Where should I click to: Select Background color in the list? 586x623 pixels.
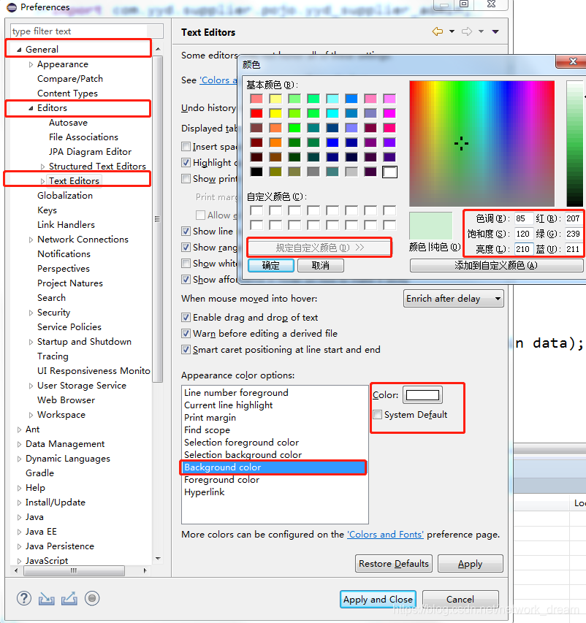273,467
